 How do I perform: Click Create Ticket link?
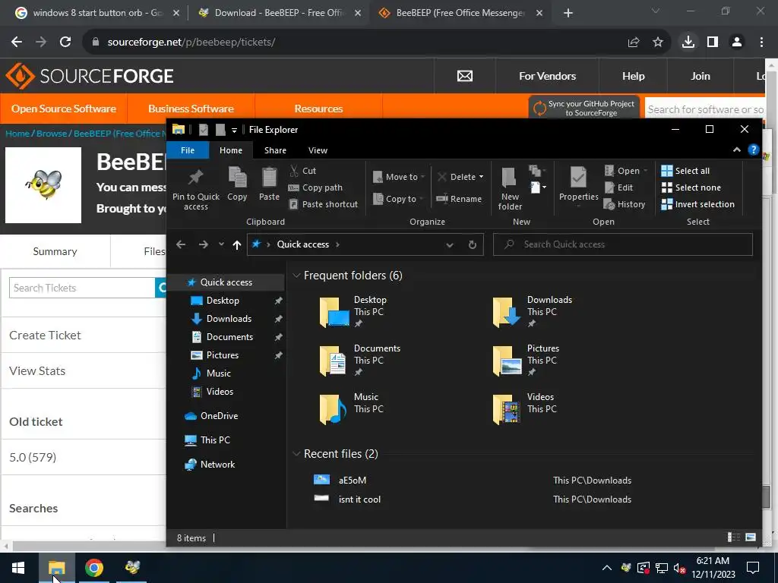tap(45, 335)
